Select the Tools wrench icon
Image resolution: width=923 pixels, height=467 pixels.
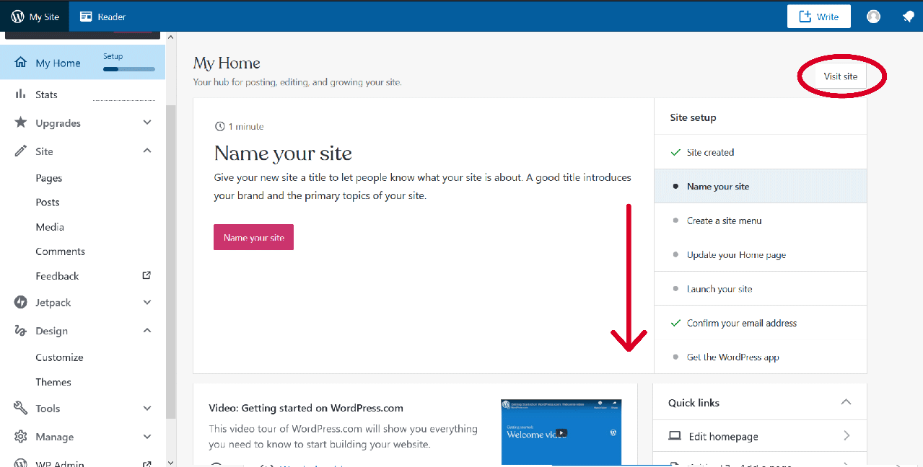21,409
